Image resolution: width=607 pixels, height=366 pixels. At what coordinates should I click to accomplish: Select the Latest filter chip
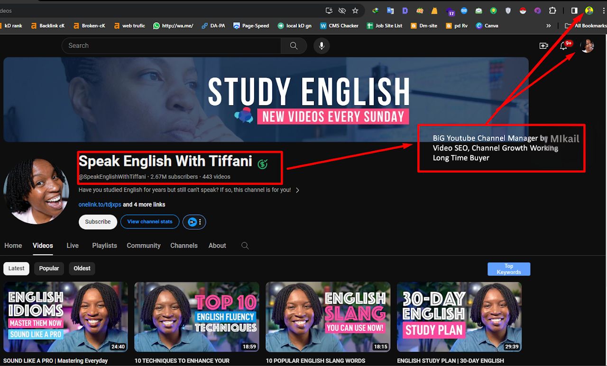pyautogui.click(x=16, y=268)
